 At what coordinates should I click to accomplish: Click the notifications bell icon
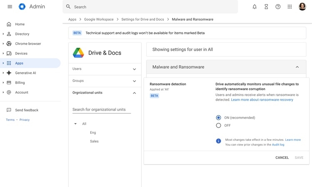point(255,7)
